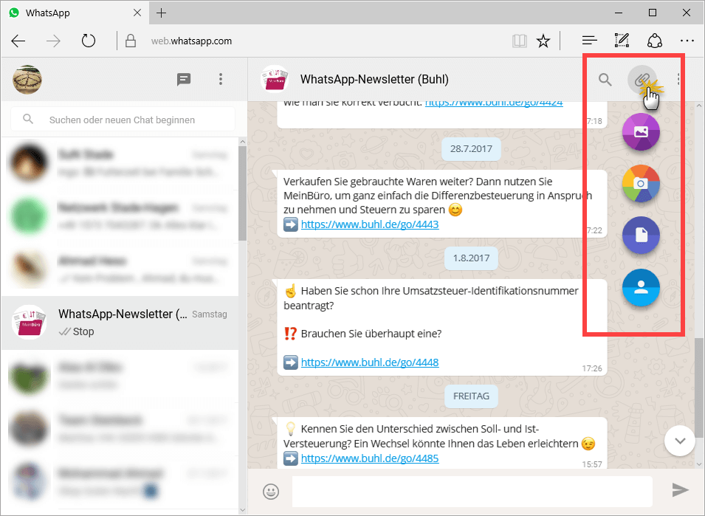Click the FREITAG date label
The height and width of the screenshot is (516, 705).
(x=471, y=396)
